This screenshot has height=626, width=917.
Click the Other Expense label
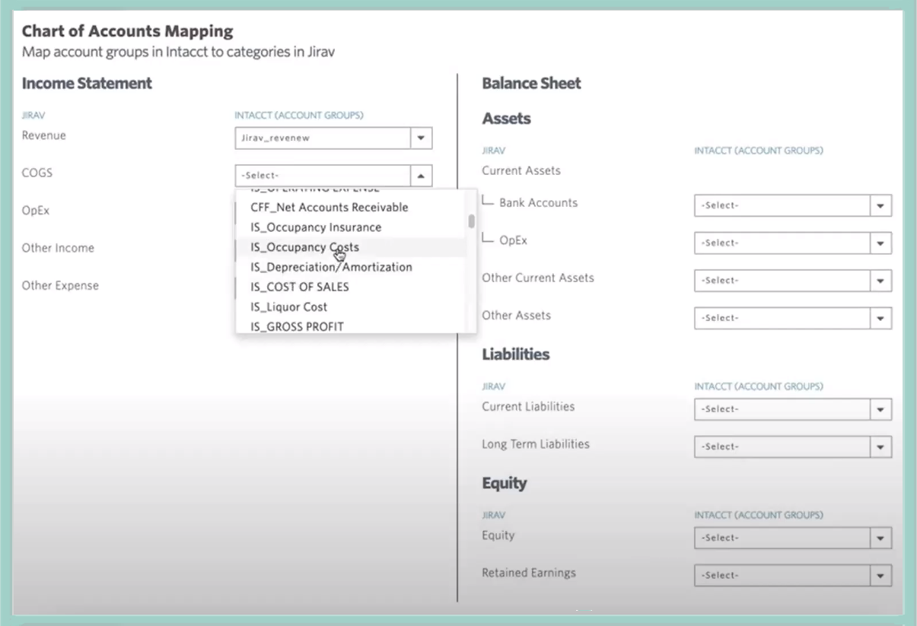click(60, 286)
